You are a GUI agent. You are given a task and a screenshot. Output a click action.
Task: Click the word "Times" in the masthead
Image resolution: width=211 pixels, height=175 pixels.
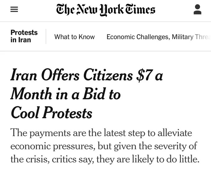[x=139, y=10]
